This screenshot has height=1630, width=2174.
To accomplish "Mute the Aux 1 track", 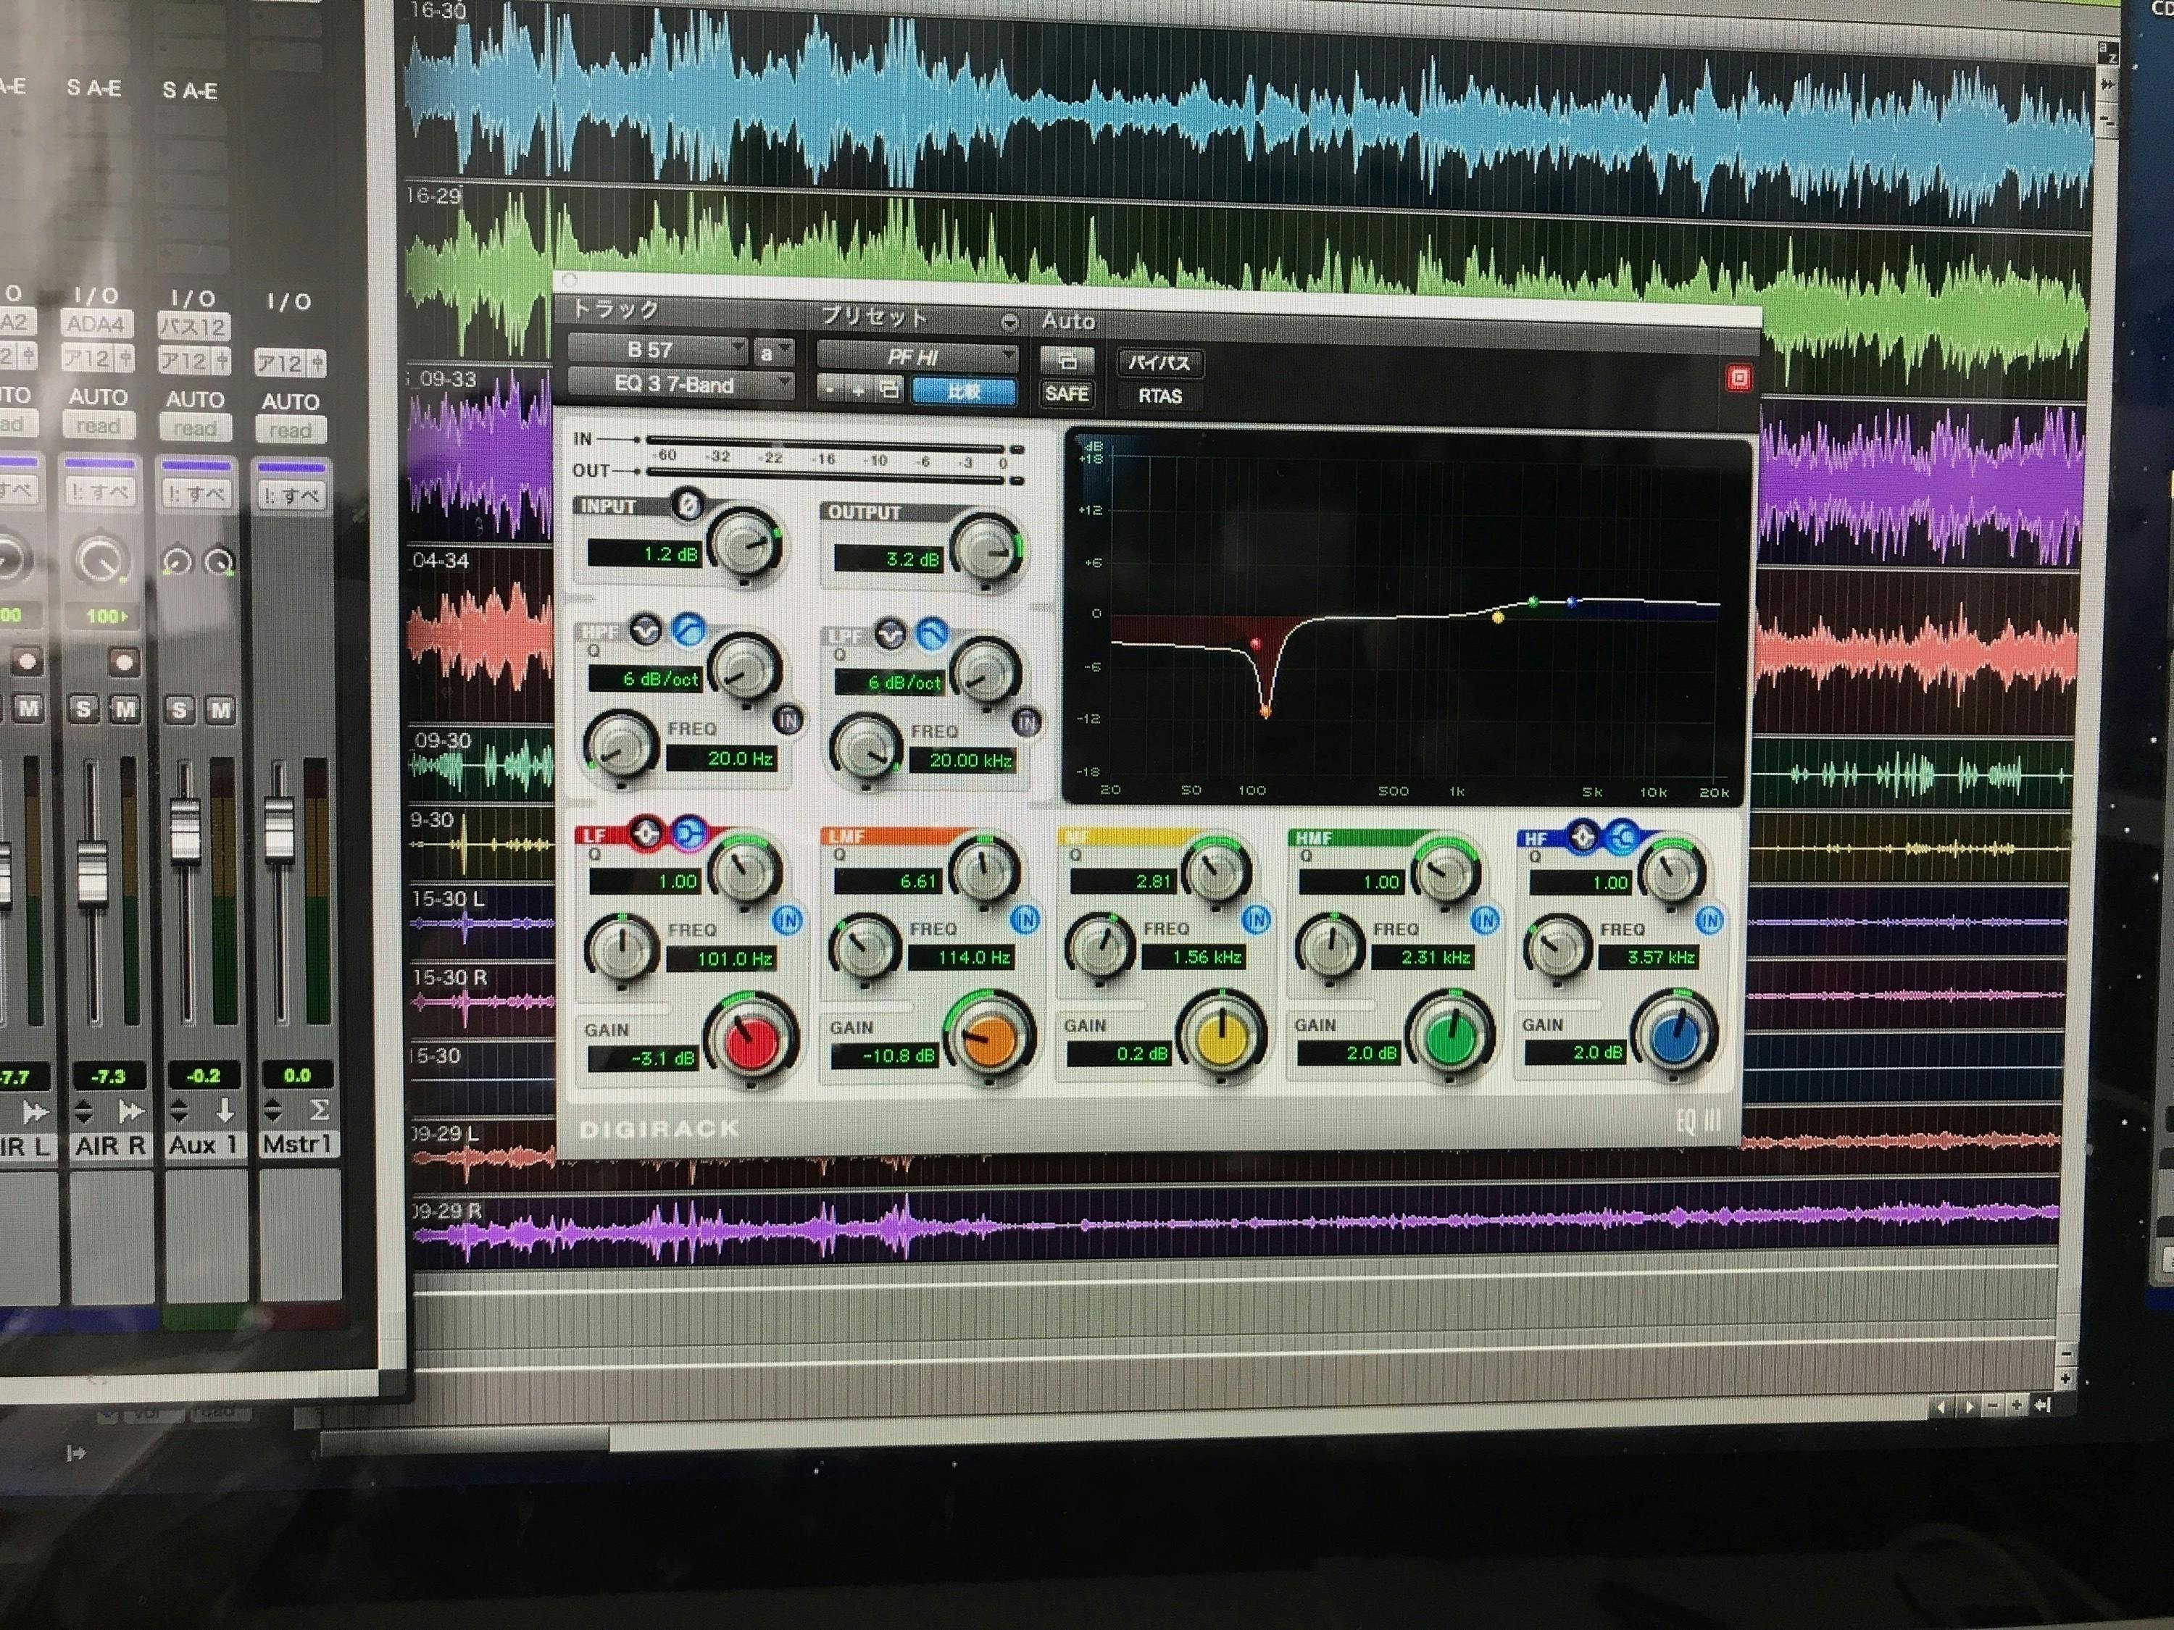I will point(220,711).
